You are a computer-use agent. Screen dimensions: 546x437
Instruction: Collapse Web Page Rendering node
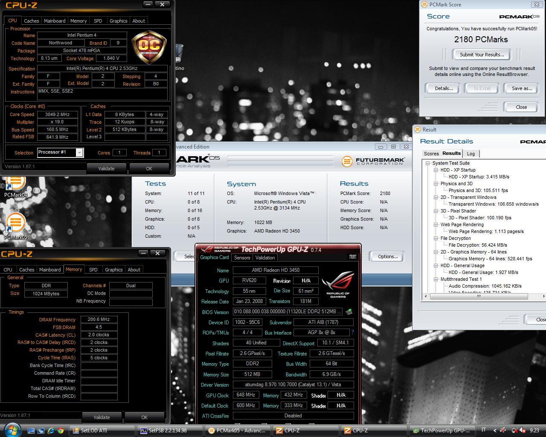436,224
